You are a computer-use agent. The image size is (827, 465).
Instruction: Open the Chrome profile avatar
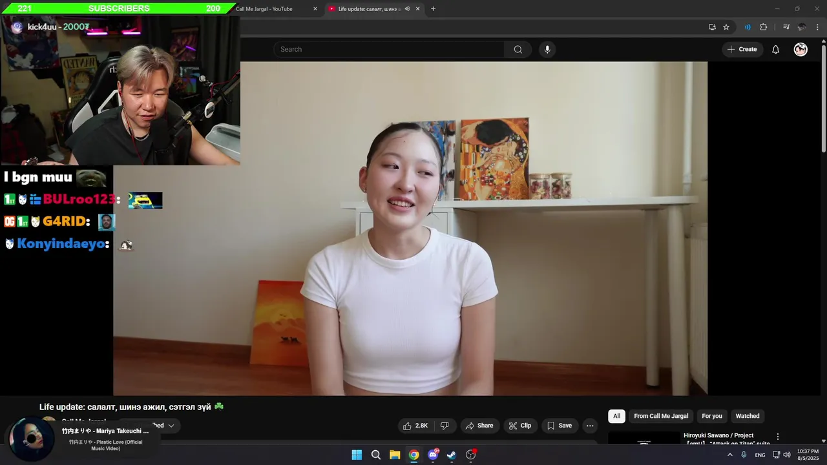pos(802,27)
